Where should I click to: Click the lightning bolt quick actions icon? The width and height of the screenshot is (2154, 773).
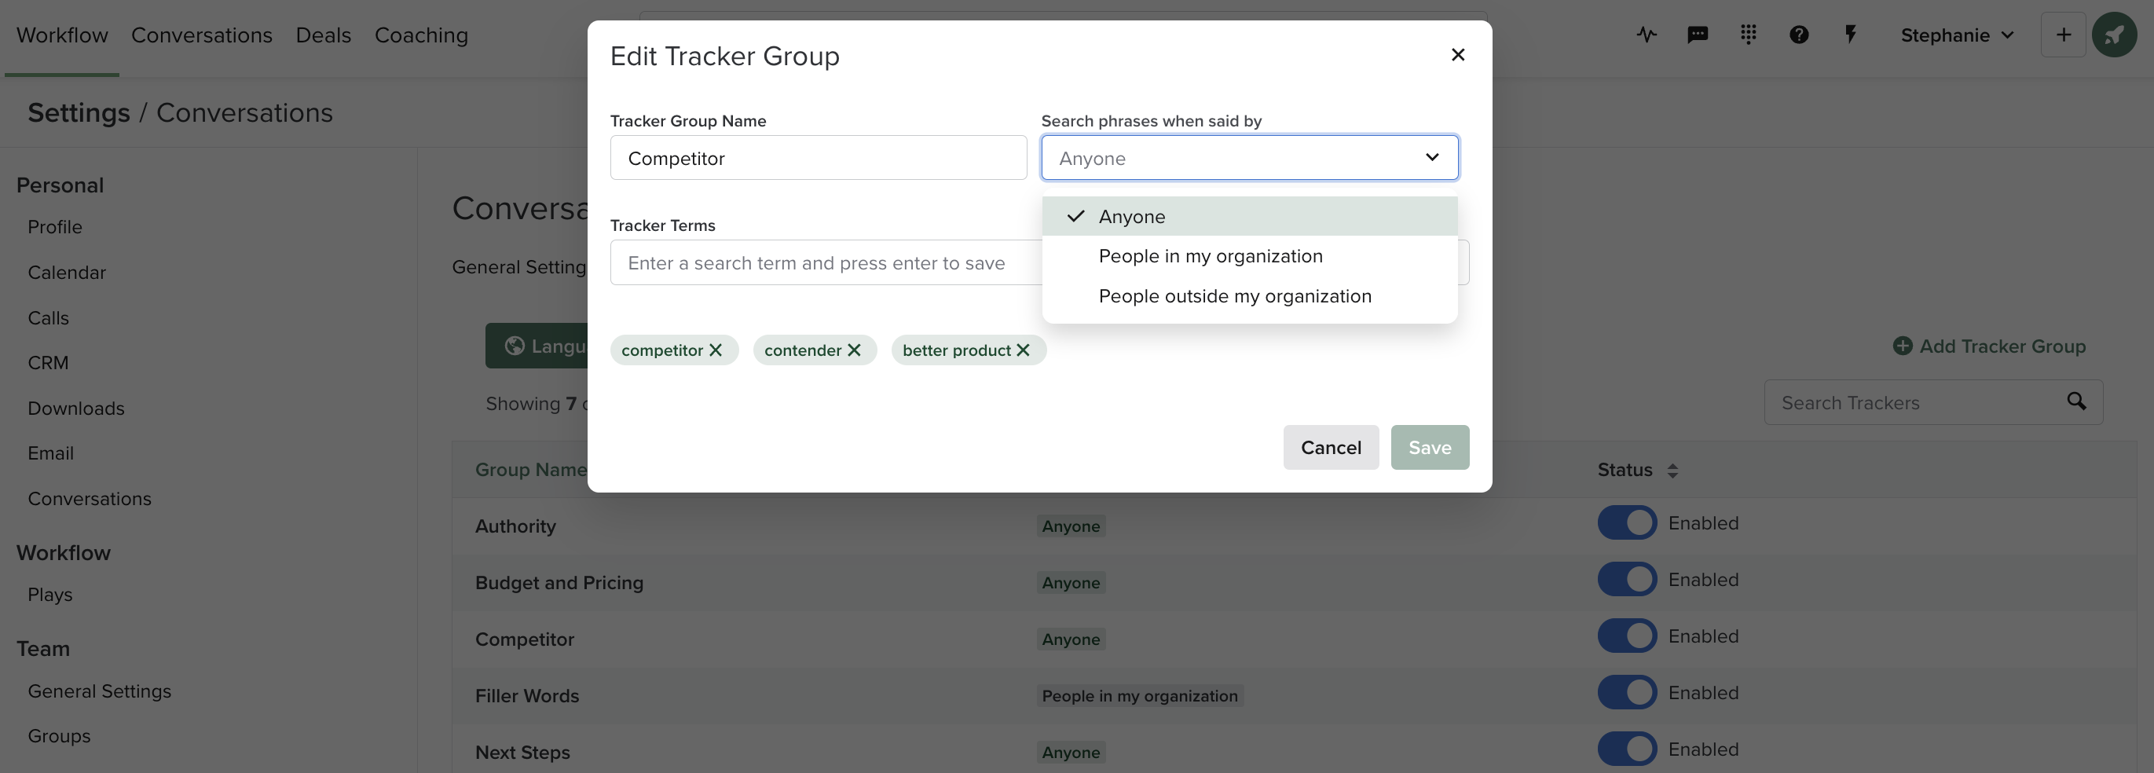(x=1851, y=35)
